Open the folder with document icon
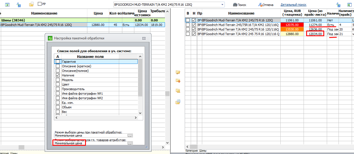 click(32, 4)
